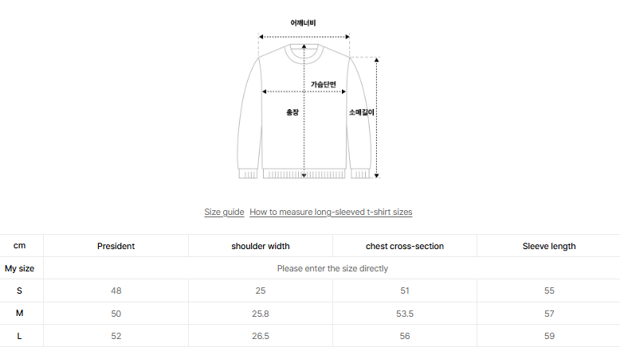
Task: Select the 'President' column header
Action: [x=116, y=246]
